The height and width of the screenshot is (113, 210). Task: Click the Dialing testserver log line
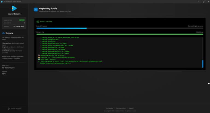56,63
